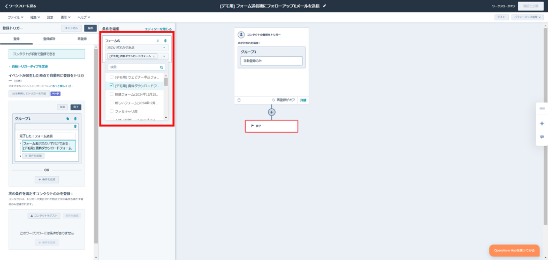Click the clipboard icon at the trigger card bottom
This screenshot has height=260, width=548.
(x=239, y=100)
